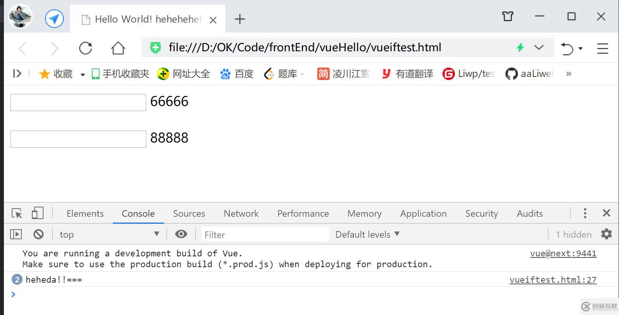Toggle the bookmarks sidebar panel
This screenshot has height=315, width=619.
(17, 73)
